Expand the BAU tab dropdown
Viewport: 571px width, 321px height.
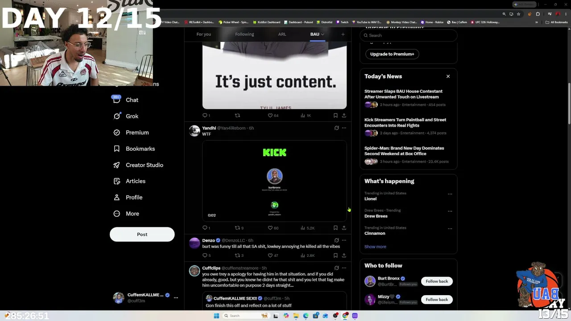click(322, 34)
